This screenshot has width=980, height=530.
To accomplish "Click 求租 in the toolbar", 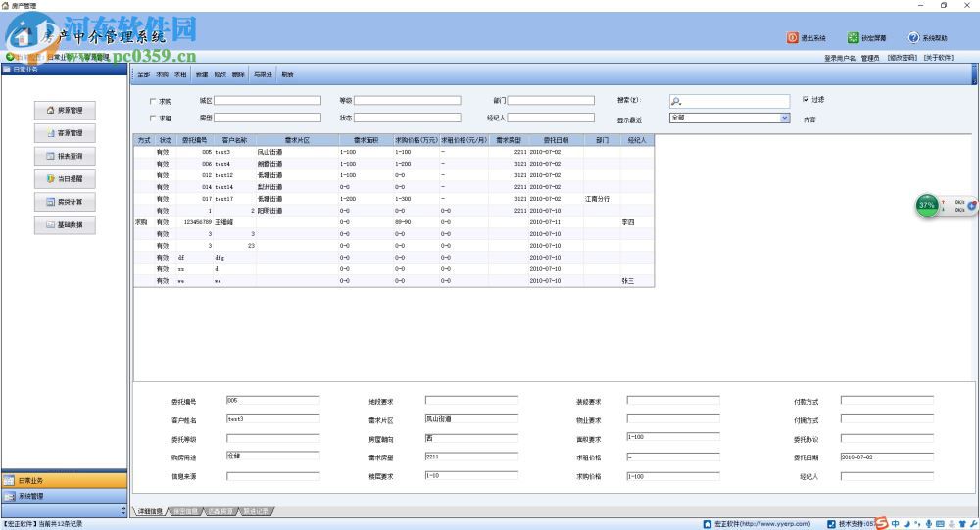I will 180,74.
